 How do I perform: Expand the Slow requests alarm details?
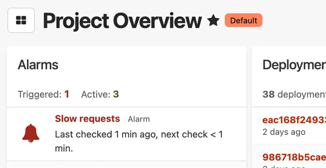87,118
